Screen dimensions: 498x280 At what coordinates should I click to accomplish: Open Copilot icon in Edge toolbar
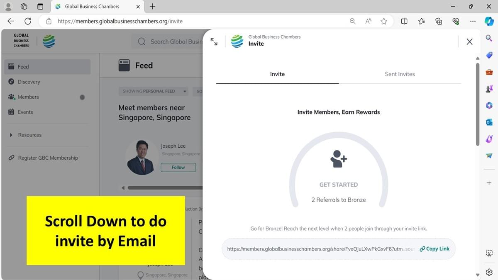coord(489,21)
